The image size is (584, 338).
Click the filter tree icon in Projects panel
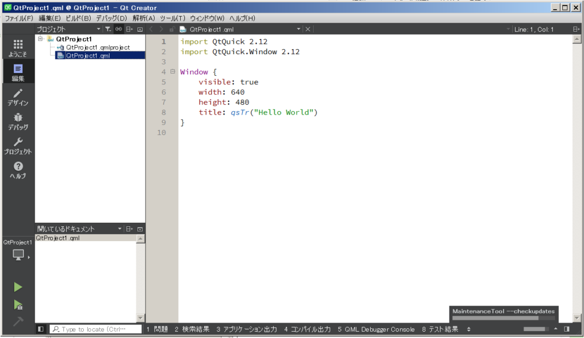pyautogui.click(x=108, y=29)
